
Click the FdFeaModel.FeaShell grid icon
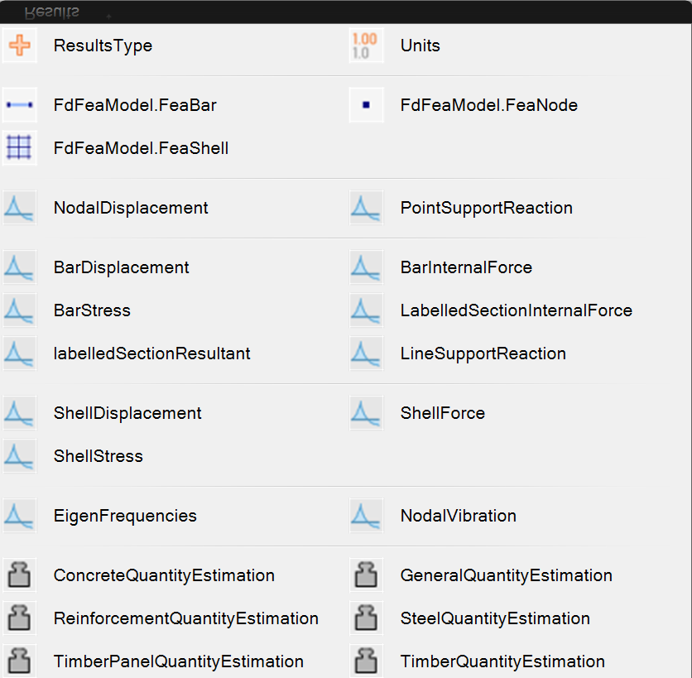point(20,148)
